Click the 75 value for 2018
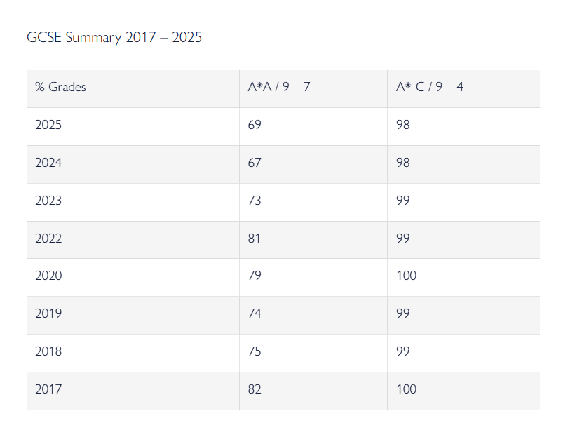The height and width of the screenshot is (423, 570). point(255,351)
